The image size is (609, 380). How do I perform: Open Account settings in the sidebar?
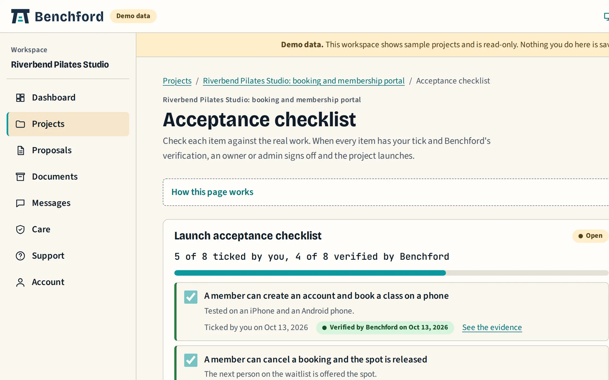coord(68,282)
